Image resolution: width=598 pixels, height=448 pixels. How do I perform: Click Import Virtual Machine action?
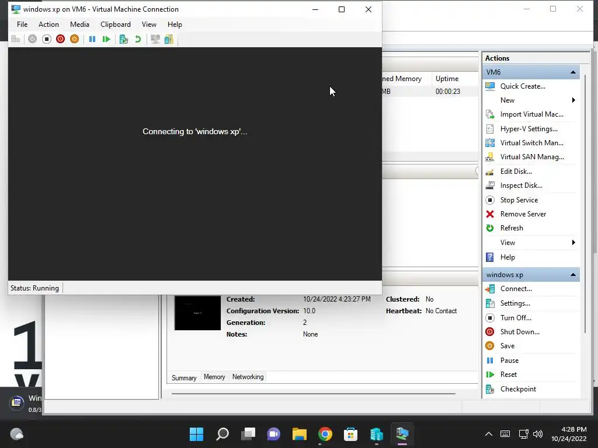[531, 114]
